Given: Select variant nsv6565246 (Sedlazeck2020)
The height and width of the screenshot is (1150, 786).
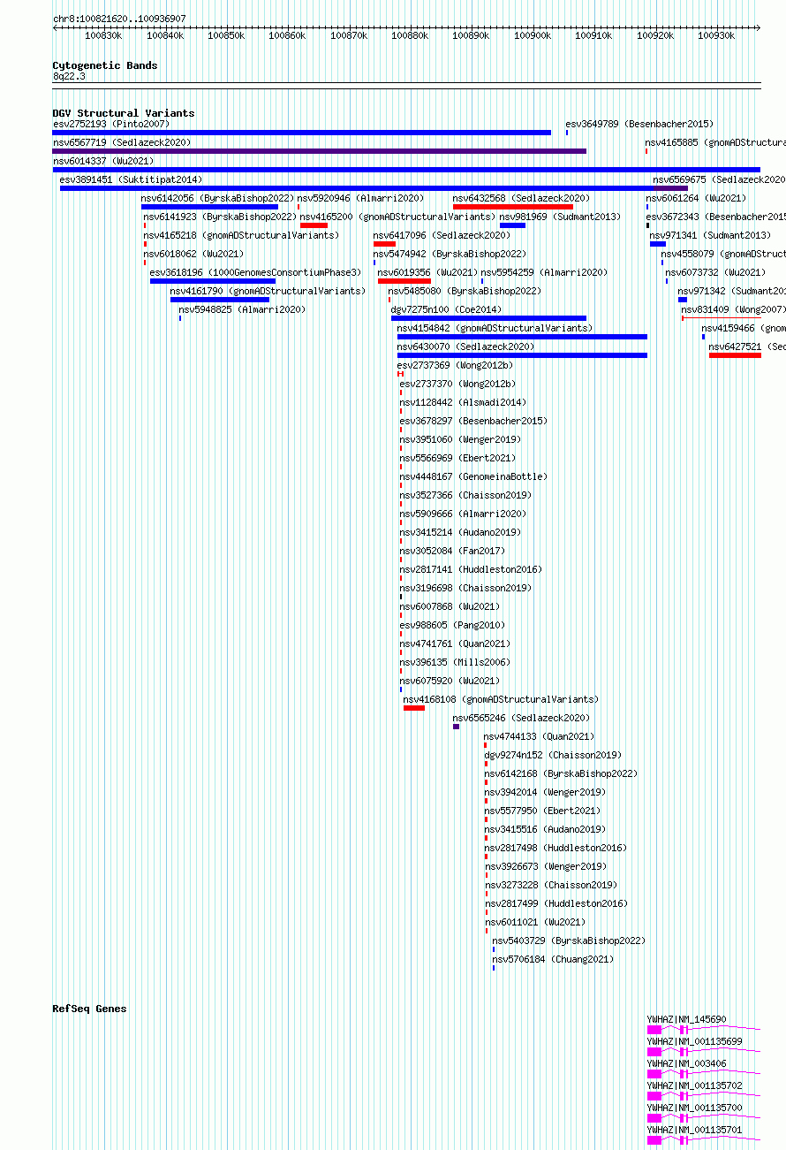Looking at the screenshot, I should click(522, 718).
